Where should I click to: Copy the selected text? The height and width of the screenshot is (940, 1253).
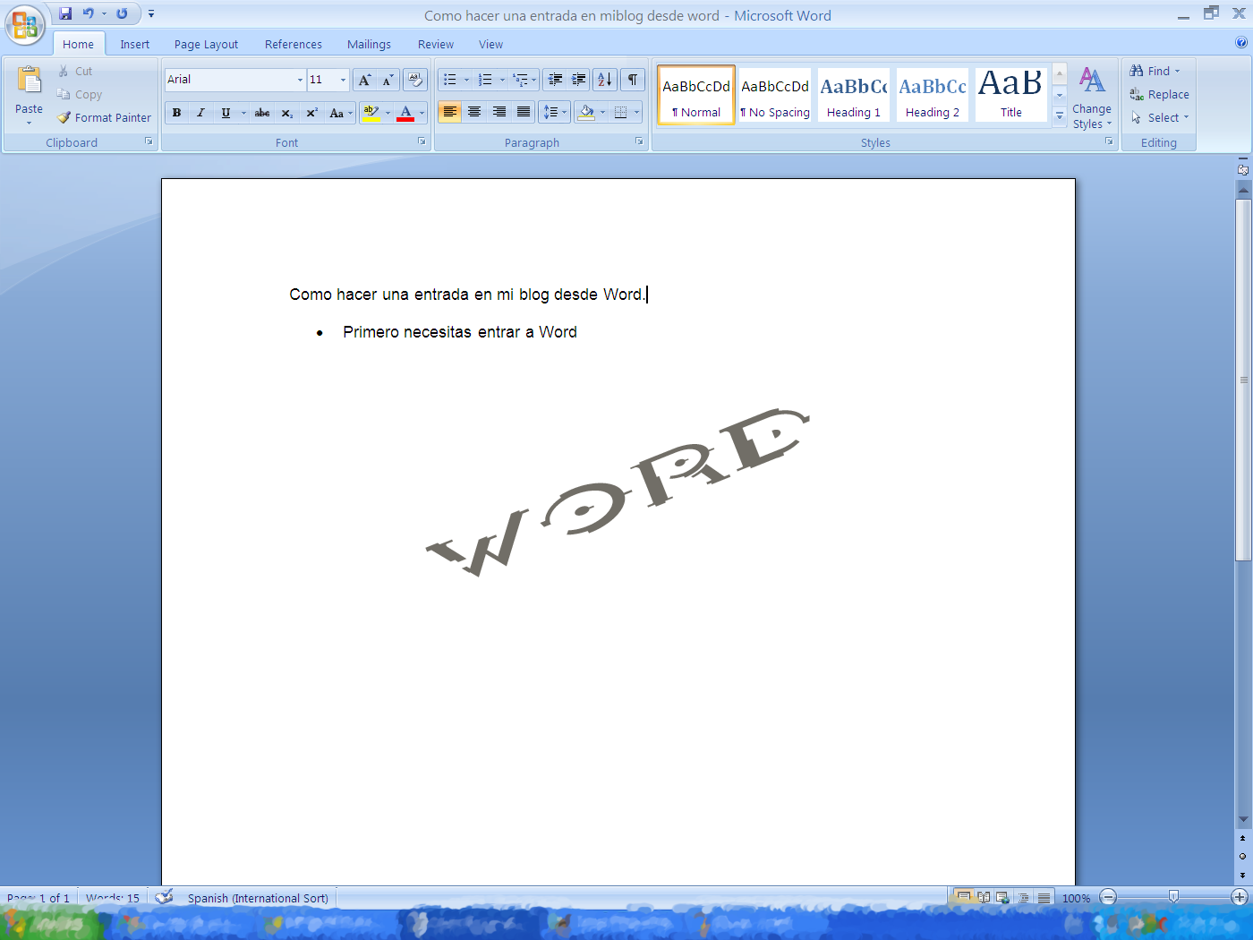pos(80,94)
